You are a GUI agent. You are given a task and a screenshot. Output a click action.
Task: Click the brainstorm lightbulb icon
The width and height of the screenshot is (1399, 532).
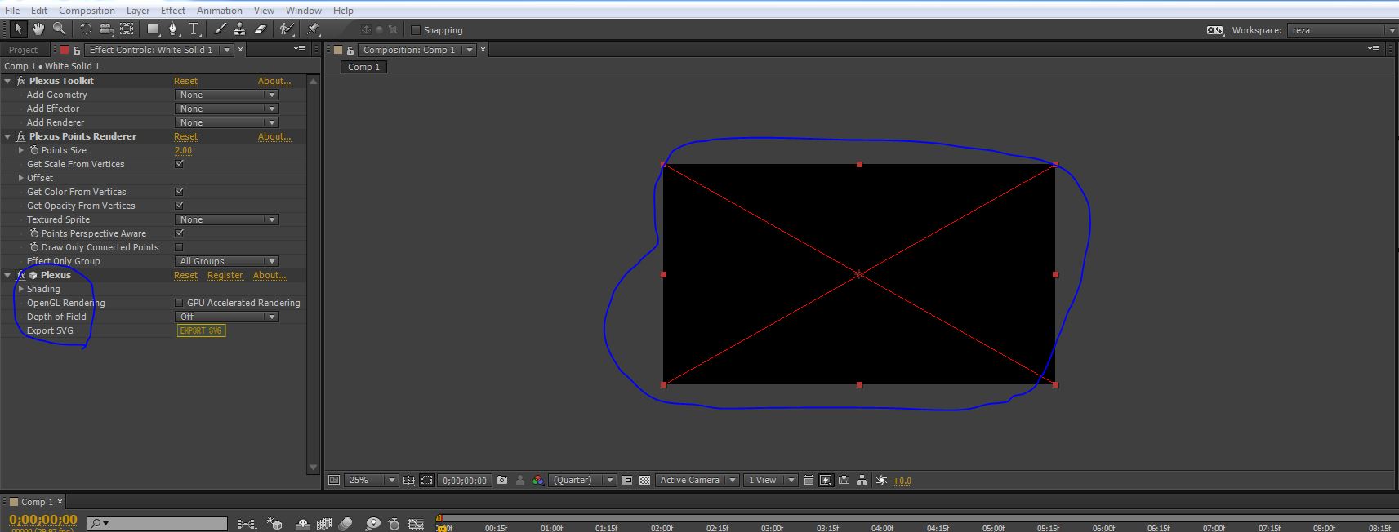click(372, 524)
